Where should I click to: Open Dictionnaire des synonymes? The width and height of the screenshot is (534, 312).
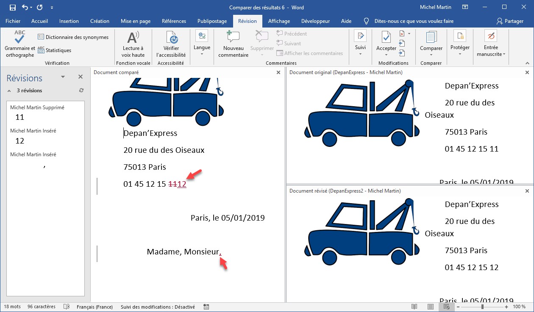click(x=73, y=37)
